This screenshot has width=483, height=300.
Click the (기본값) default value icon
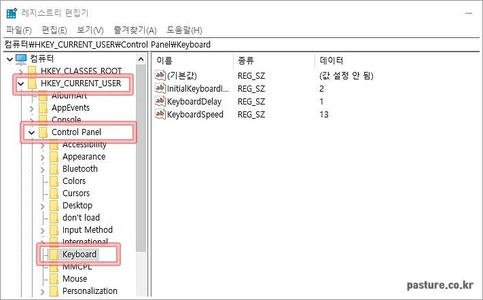tap(160, 75)
